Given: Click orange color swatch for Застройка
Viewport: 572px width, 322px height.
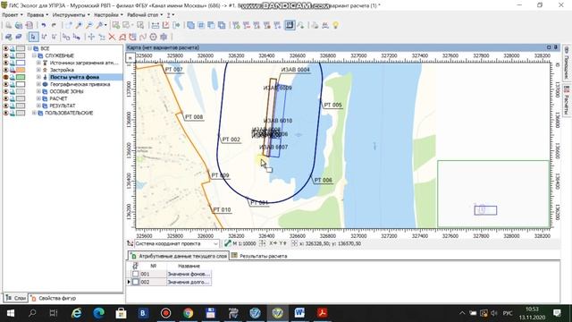Looking at the screenshot, I should (21, 70).
